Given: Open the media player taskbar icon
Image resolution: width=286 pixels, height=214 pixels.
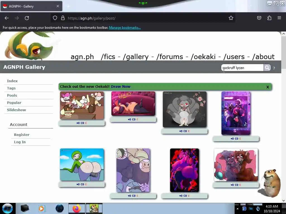Looking at the screenshot, I should click(41, 208).
